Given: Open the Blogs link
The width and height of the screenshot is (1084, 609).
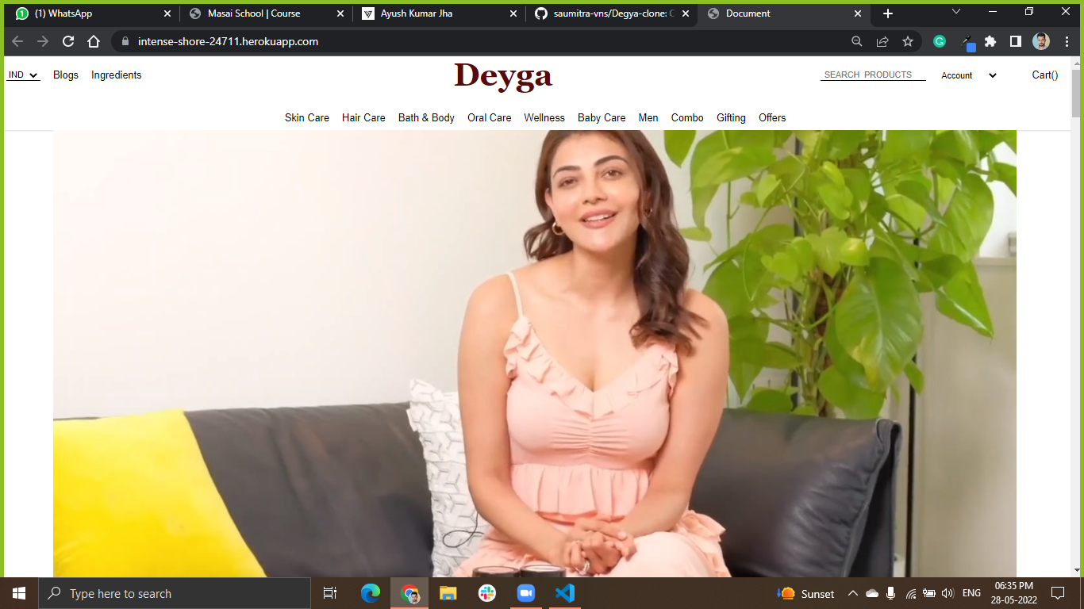Looking at the screenshot, I should pyautogui.click(x=66, y=75).
